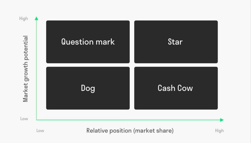Image resolution: width=251 pixels, height=143 pixels.
Task: Click the "Cash Cow" text label
Action: 175,88
